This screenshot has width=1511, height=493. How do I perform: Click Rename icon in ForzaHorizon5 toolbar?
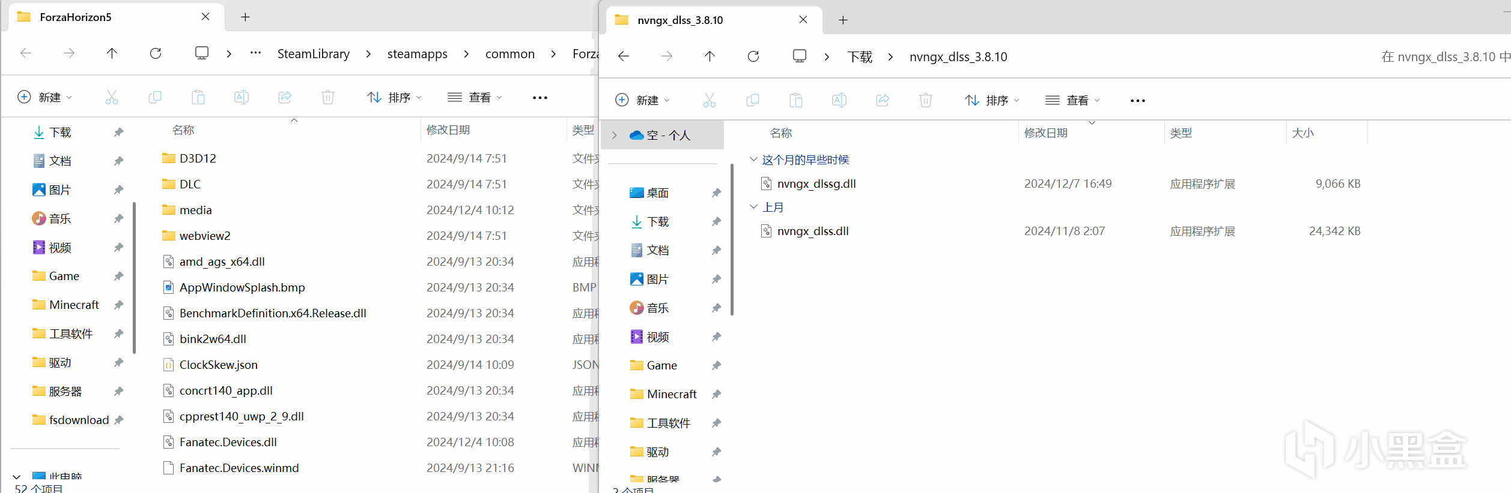[242, 97]
